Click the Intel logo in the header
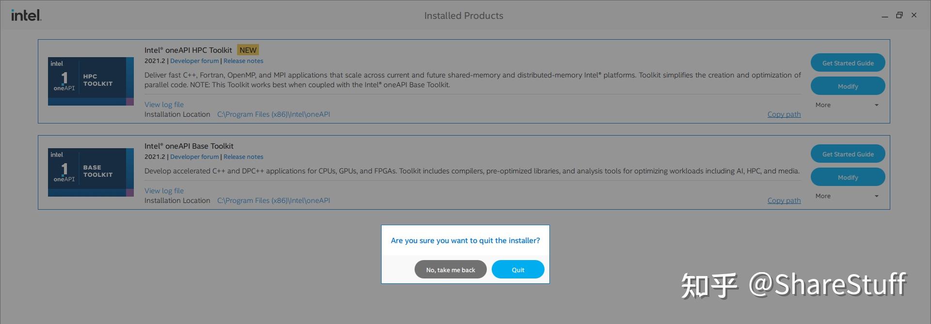Viewport: 931px width, 324px height. [26, 15]
